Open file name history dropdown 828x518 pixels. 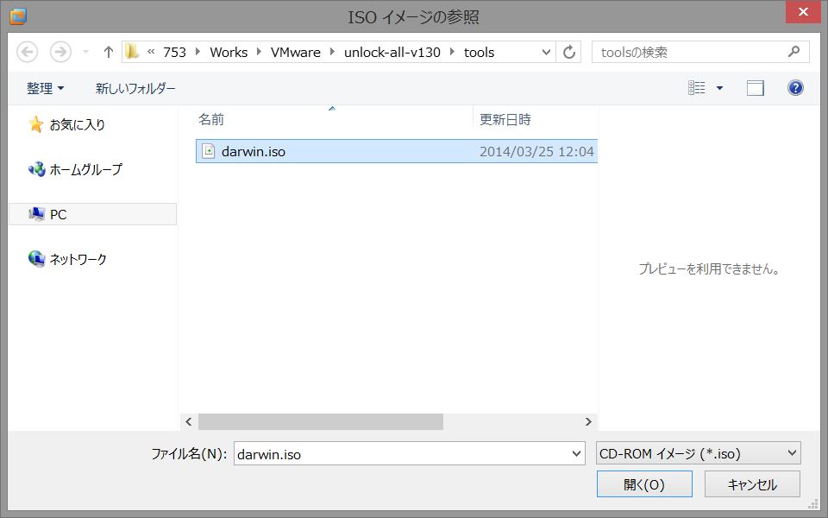click(x=577, y=453)
